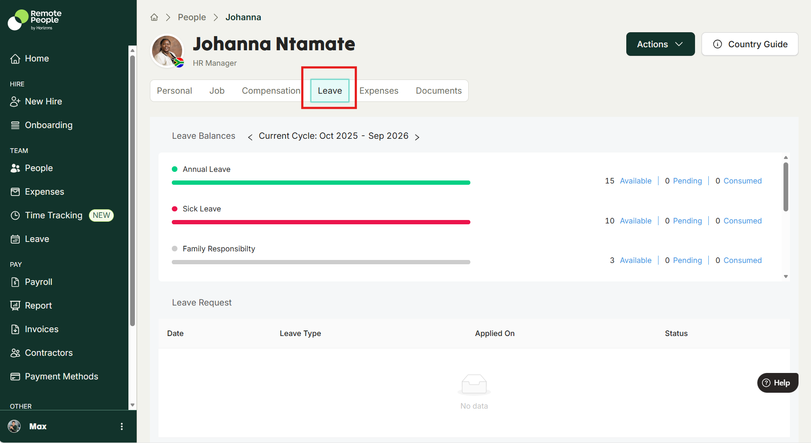The width and height of the screenshot is (811, 443).
Task: Click Pending for Sick Leave
Action: click(687, 221)
